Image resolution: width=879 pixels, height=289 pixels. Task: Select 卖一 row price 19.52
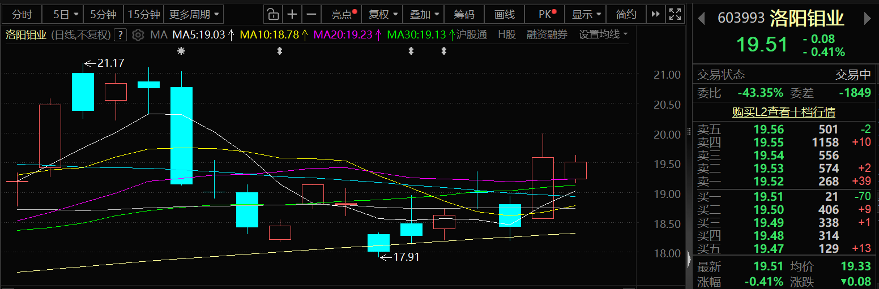pos(769,182)
